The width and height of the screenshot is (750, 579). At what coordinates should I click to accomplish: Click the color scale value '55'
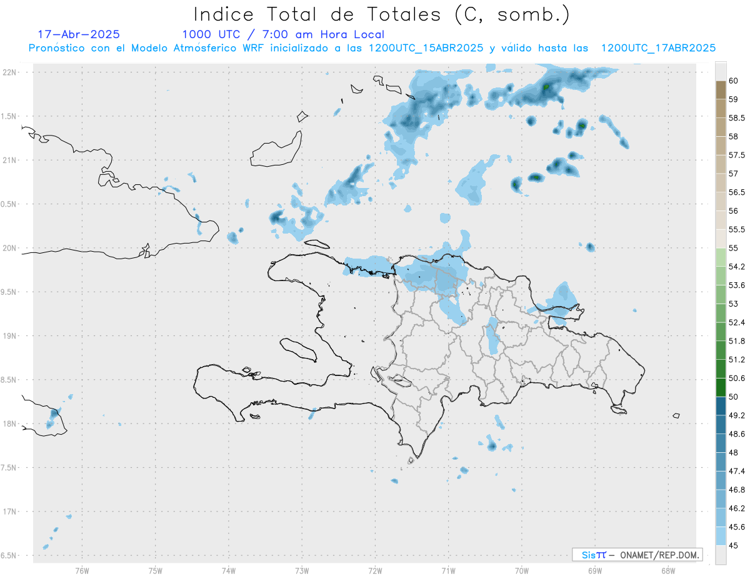(733, 248)
